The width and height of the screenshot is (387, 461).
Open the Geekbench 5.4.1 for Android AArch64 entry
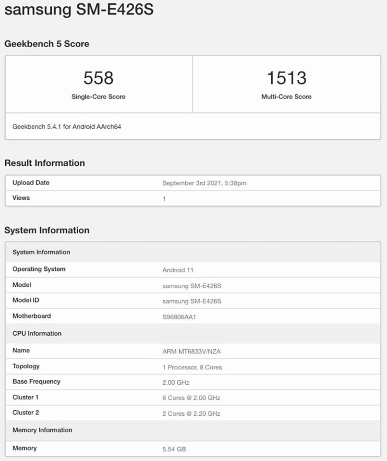coord(66,127)
